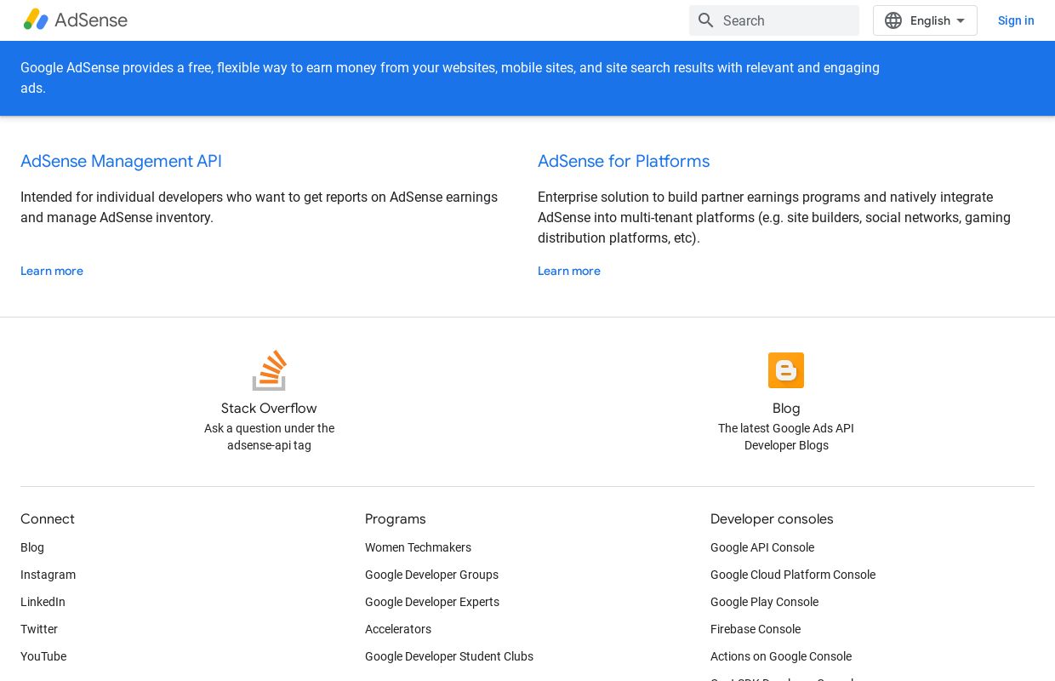This screenshot has width=1055, height=681.
Task: Click the globe language icon
Action: [x=893, y=20]
